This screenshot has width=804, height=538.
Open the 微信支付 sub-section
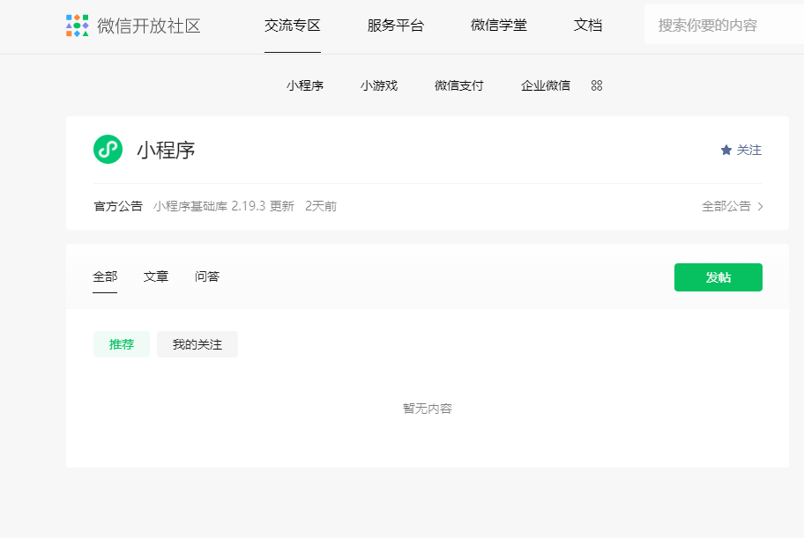click(x=459, y=85)
